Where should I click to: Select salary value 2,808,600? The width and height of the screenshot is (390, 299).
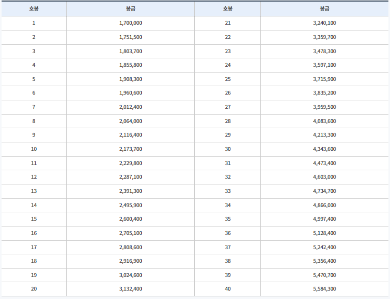pyautogui.click(x=131, y=248)
